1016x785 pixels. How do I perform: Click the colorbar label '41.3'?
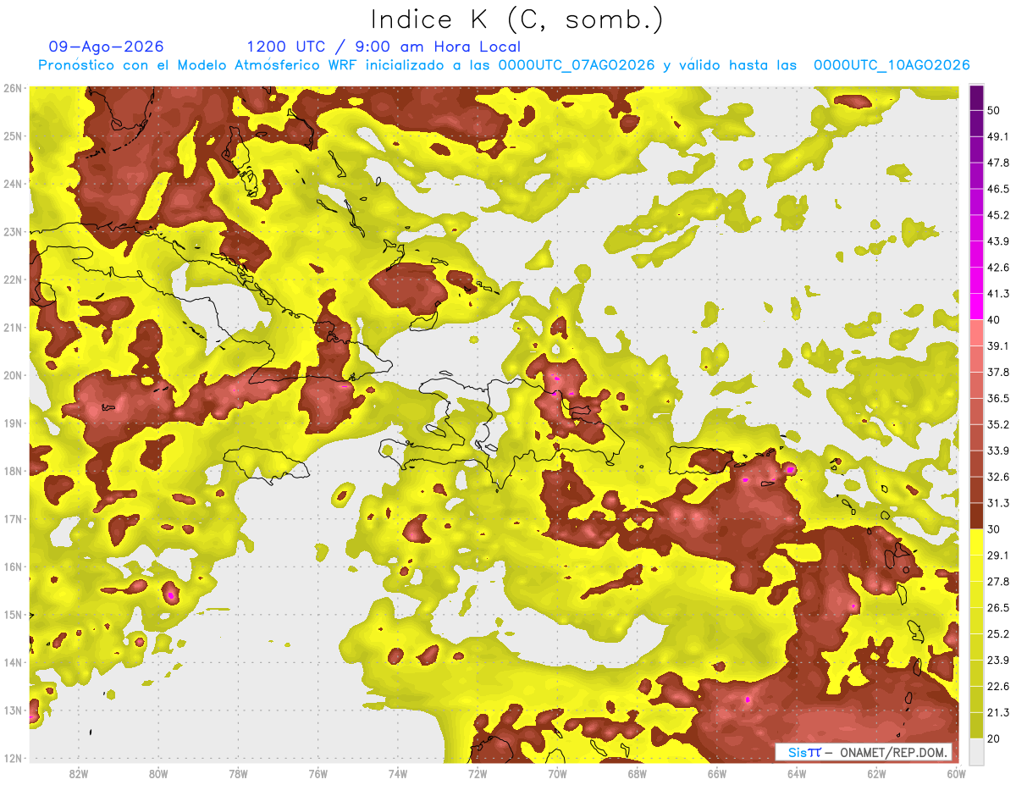coord(997,294)
